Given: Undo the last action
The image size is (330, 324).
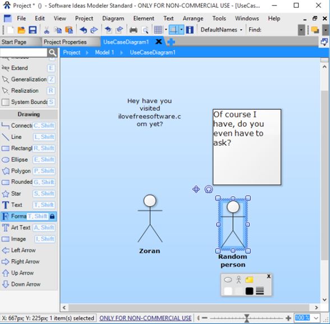Looking at the screenshot, I should click(83, 30).
